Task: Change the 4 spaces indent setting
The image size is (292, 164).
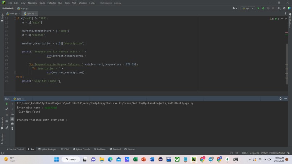Action: point(254,153)
